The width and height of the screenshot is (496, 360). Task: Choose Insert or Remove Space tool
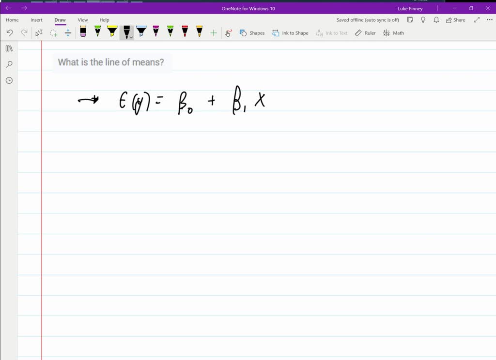tap(68, 33)
